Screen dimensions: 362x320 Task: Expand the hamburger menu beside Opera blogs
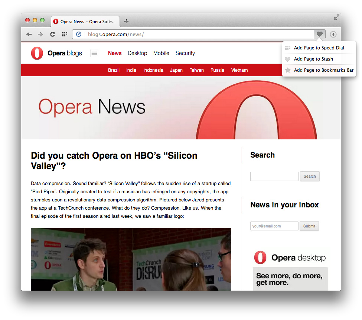[94, 53]
